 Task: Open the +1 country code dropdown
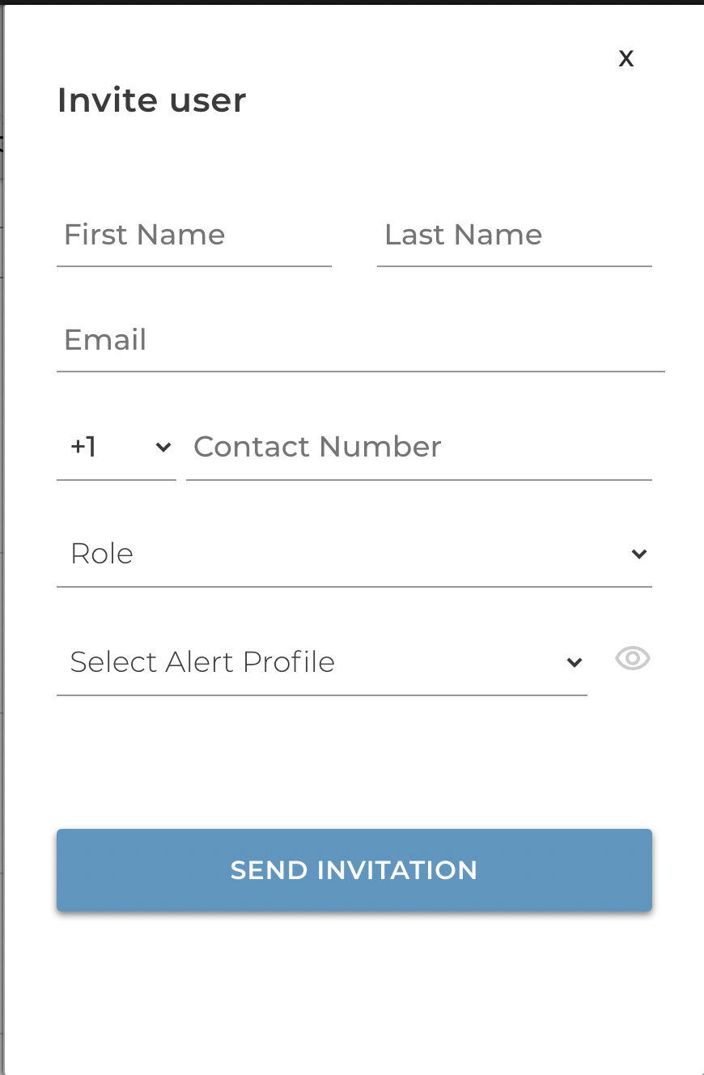pyautogui.click(x=117, y=447)
